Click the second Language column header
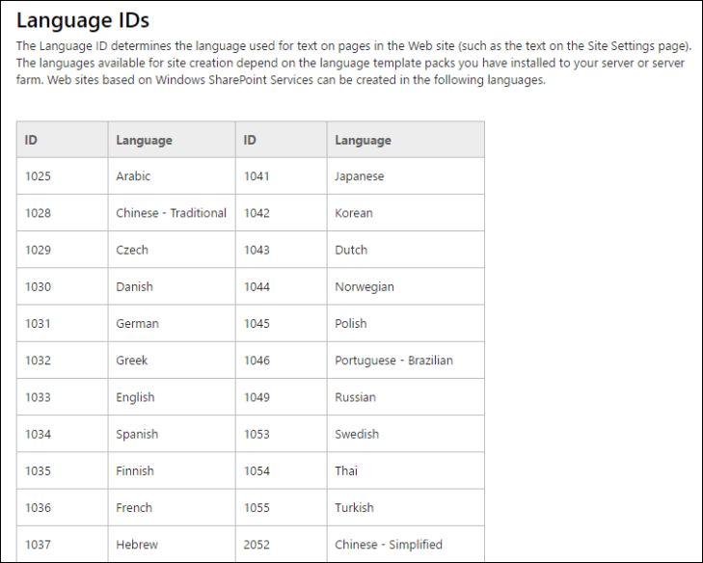Screen dimensions: 703x563 point(363,140)
